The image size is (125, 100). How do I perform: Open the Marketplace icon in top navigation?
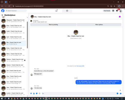coord(67,11)
